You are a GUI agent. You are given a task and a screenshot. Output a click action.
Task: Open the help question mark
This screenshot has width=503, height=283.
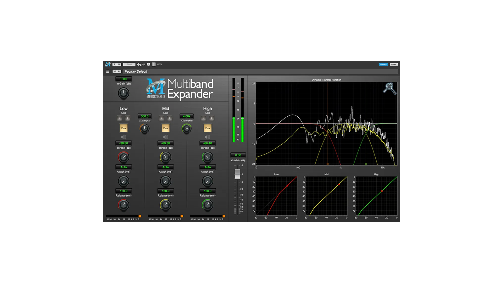(x=148, y=64)
